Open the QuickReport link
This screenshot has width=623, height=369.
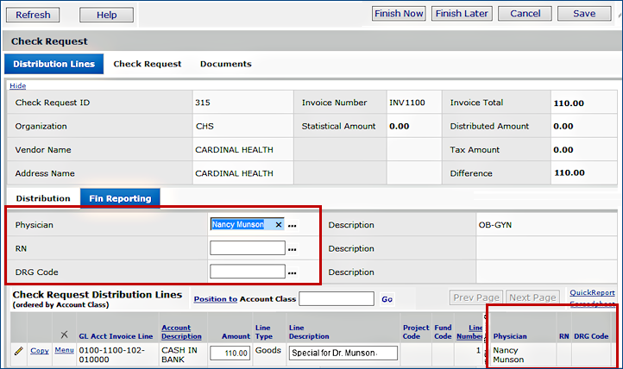[x=592, y=292]
